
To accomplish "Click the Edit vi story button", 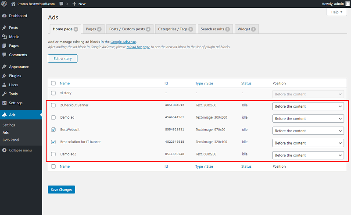I will click(63, 59).
